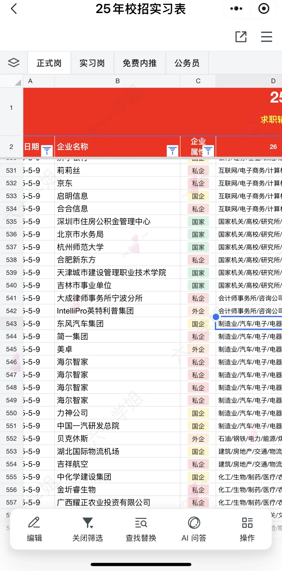Click the 贝克休斯 cell
282x571 pixels.
click(118, 439)
